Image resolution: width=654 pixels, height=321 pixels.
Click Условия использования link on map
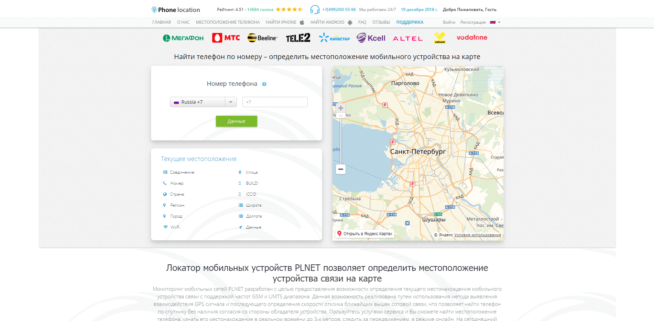[477, 235]
